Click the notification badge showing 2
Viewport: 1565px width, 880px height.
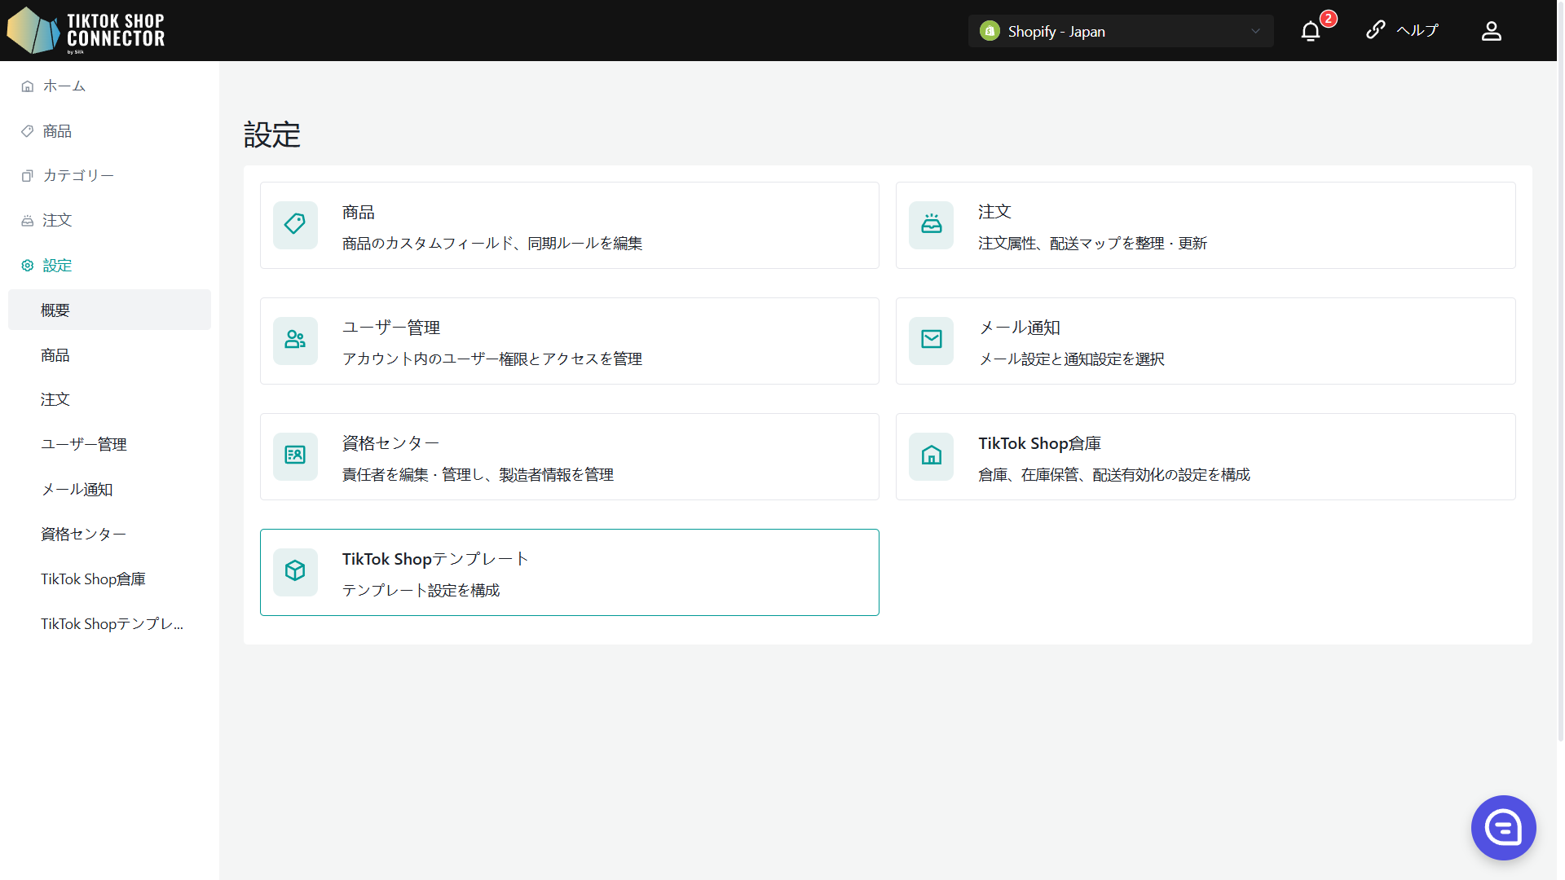[1328, 19]
